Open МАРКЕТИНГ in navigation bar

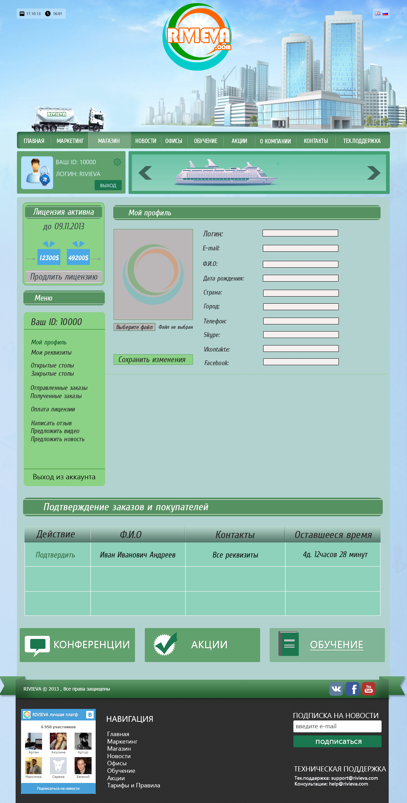[70, 141]
